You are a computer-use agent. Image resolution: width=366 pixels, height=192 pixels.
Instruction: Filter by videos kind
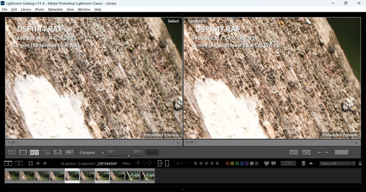point(293,163)
